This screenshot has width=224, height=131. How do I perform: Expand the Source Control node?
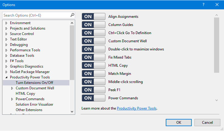pyautogui.click(x=6, y=34)
